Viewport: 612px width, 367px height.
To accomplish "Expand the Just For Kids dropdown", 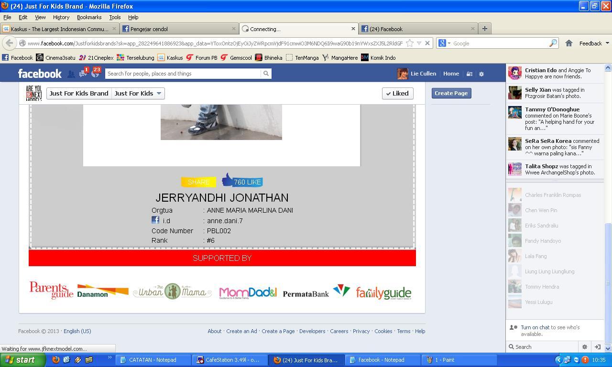I will pos(138,93).
